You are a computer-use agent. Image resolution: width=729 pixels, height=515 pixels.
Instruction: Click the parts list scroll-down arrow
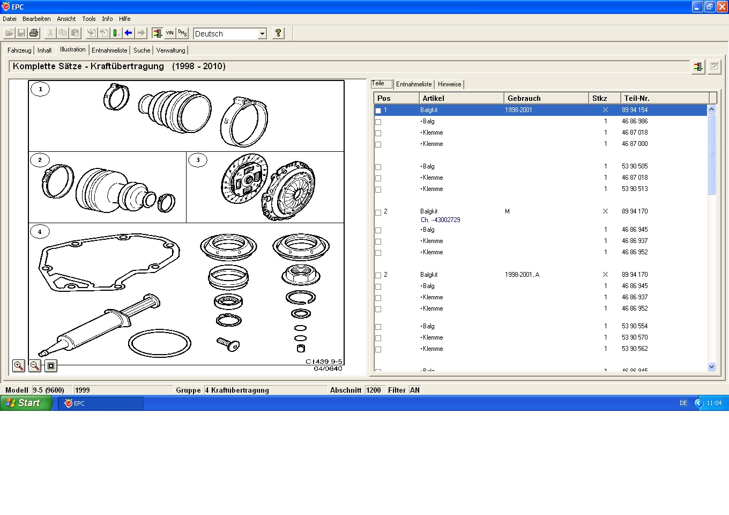point(712,367)
